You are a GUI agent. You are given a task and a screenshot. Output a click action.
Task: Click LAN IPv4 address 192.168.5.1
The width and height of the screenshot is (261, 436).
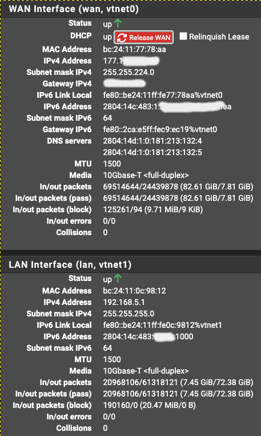pos(124,302)
